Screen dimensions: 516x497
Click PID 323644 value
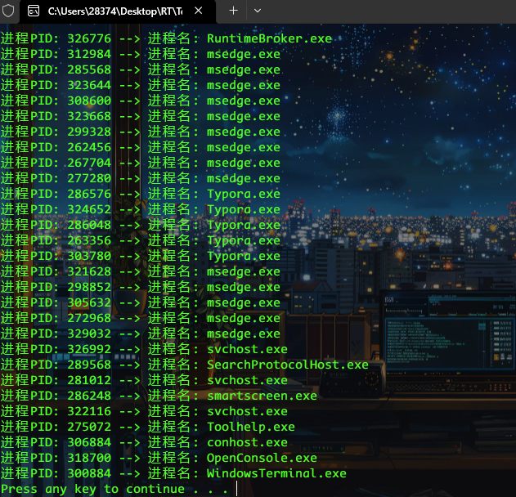[x=89, y=85]
